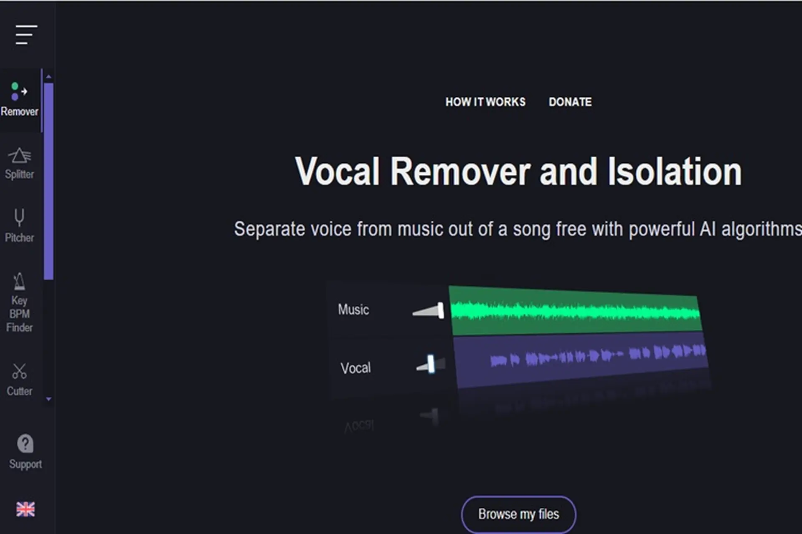Click the sidebar scroll up arrow

(49, 77)
